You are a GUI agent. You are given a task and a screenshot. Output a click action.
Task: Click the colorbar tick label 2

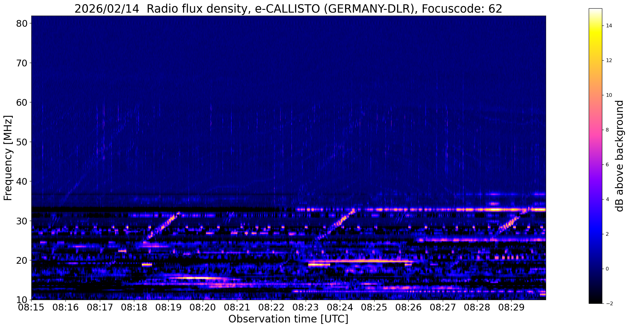click(x=607, y=234)
